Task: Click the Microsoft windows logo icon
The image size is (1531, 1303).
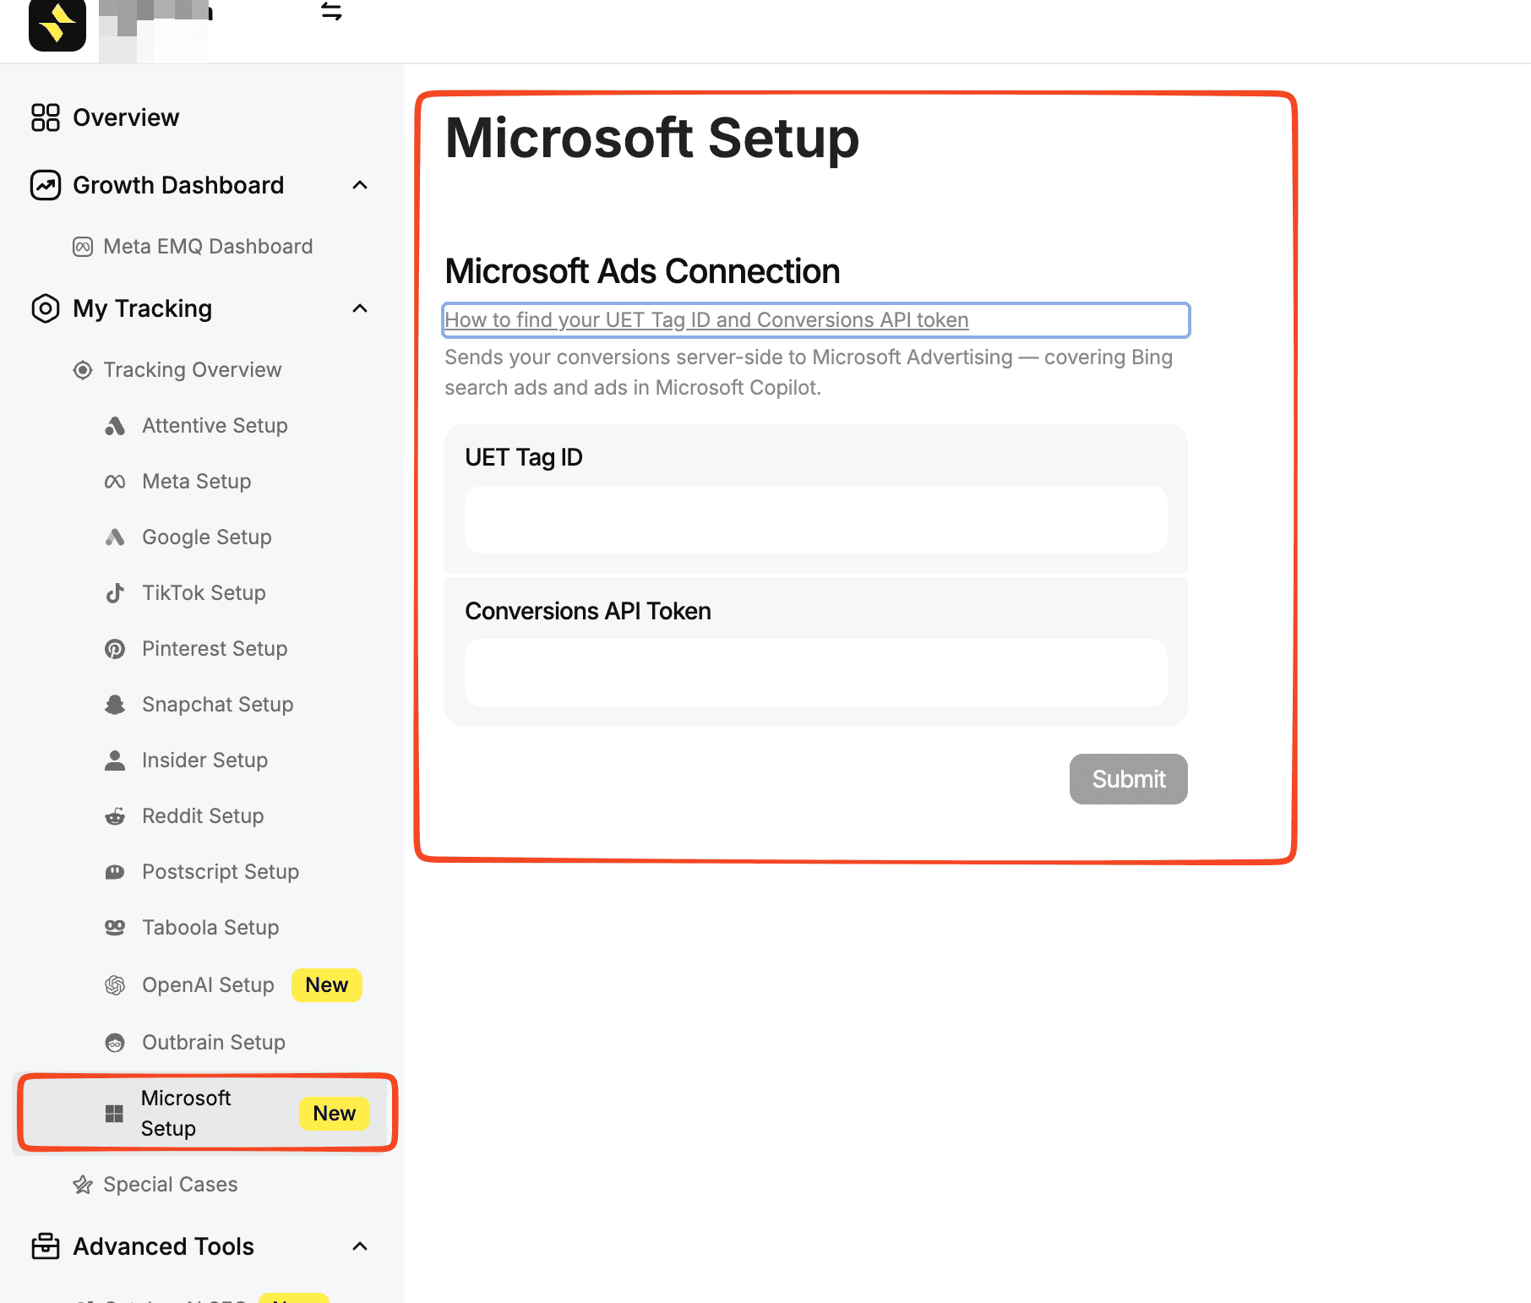Action: coord(114,1114)
